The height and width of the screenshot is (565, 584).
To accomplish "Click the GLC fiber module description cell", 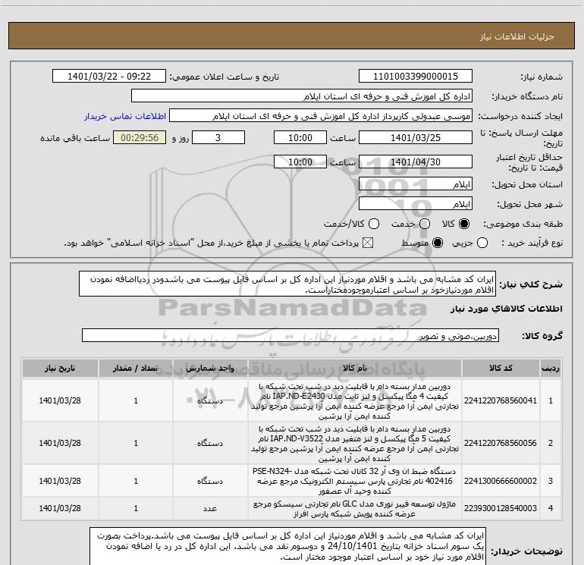I will [x=355, y=509].
